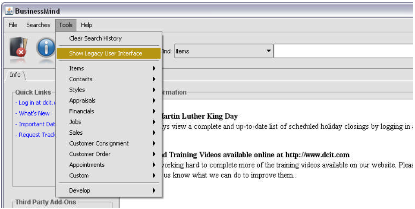Open the Request Tracking quick link
Image resolution: width=415 pixels, height=209 pixels.
pos(35,135)
